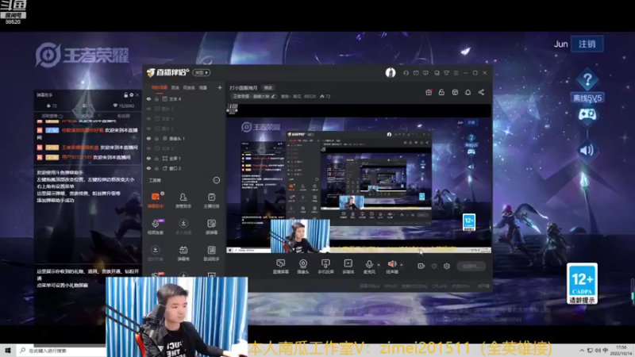Switch to the second scene tab
The height and width of the screenshot is (357, 635).
pos(175,87)
